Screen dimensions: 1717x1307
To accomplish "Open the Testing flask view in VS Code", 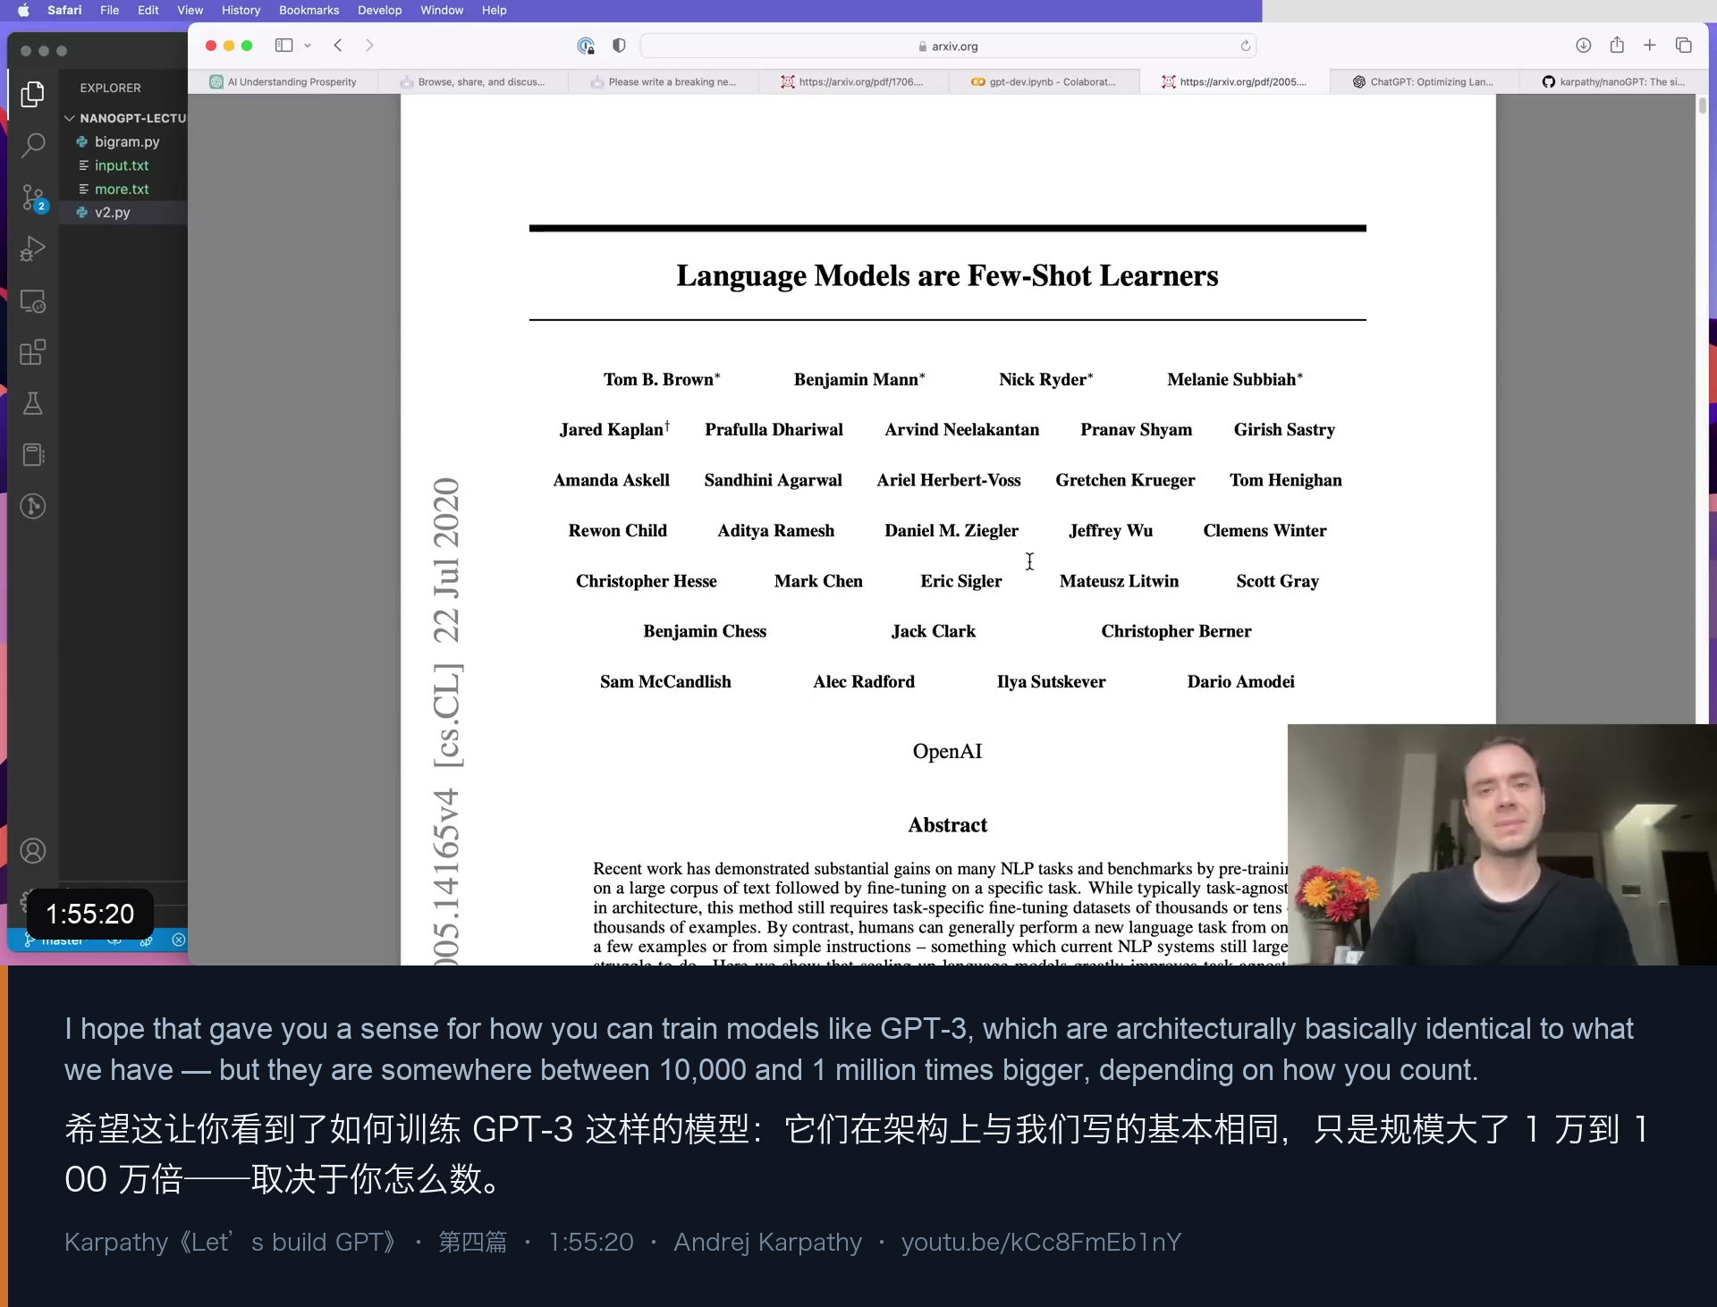I will pyautogui.click(x=33, y=403).
